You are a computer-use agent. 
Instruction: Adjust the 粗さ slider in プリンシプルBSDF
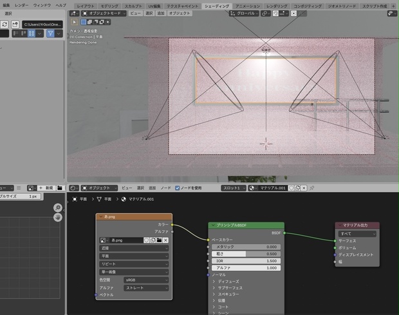tap(246, 254)
